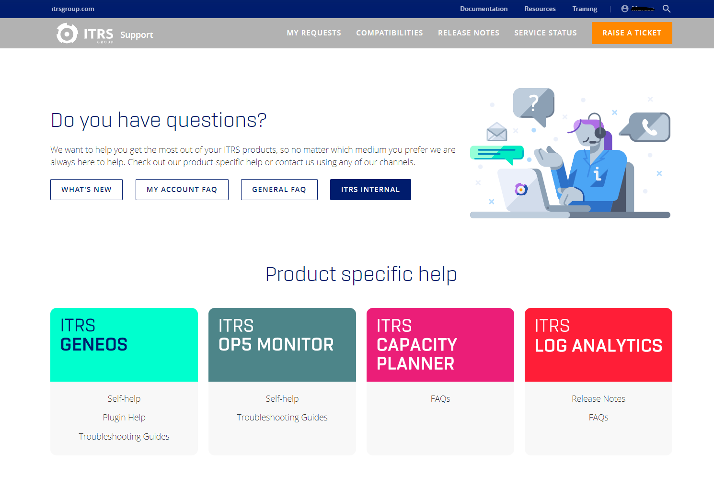
Task: Click the What's New button
Action: click(x=86, y=190)
